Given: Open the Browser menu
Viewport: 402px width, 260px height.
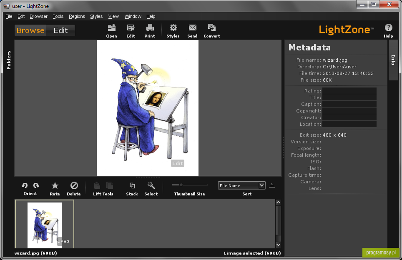Looking at the screenshot, I should 39,16.
